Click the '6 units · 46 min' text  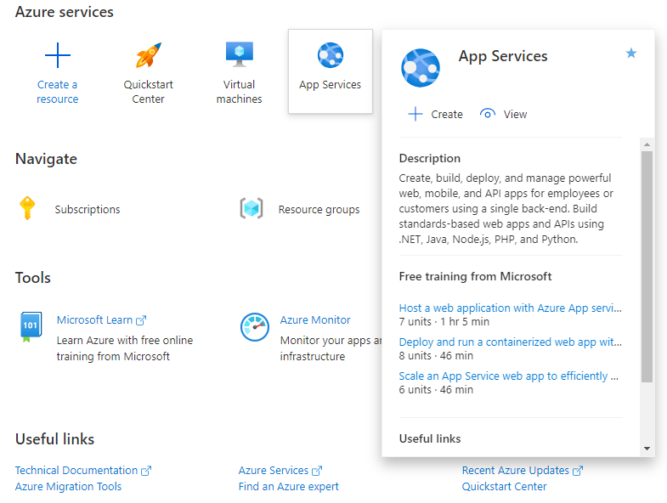click(436, 390)
